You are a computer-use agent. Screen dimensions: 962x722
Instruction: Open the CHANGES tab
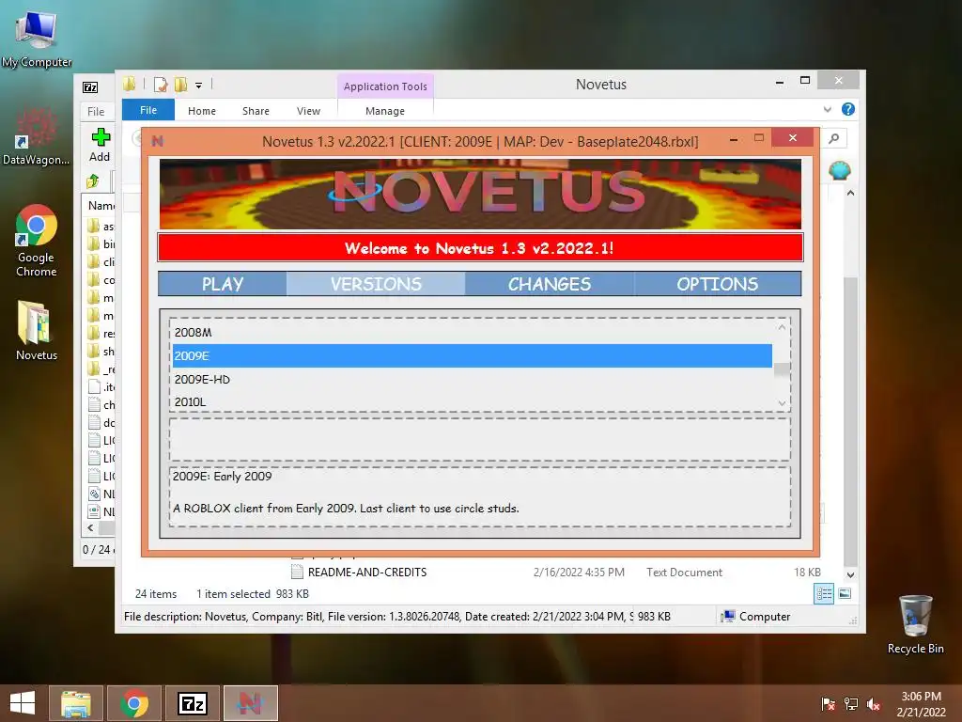(x=549, y=284)
